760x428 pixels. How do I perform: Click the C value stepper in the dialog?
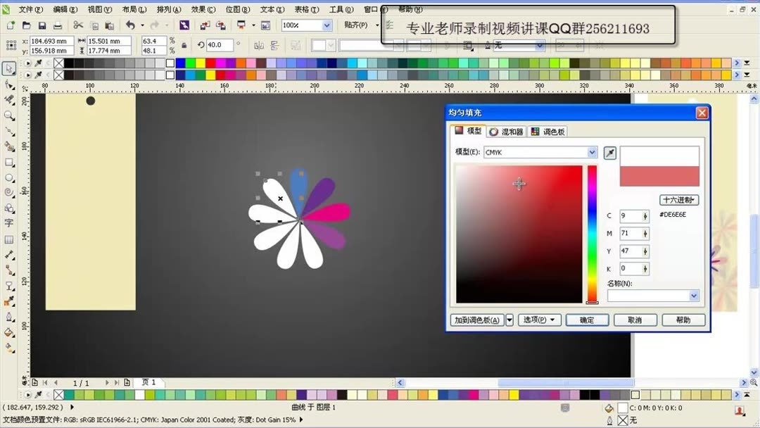pyautogui.click(x=645, y=216)
